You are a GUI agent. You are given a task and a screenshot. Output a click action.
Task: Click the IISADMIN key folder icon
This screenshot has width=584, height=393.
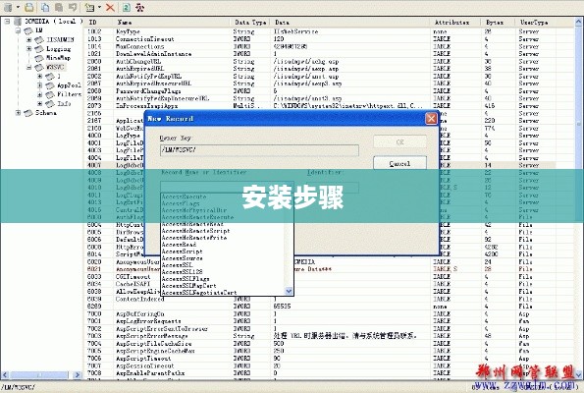[x=39, y=39]
